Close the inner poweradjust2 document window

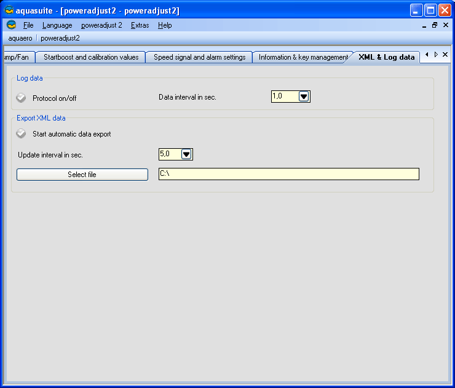[x=446, y=25]
